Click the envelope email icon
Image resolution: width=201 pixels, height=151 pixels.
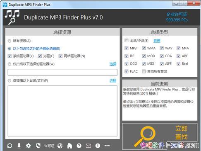point(89,146)
